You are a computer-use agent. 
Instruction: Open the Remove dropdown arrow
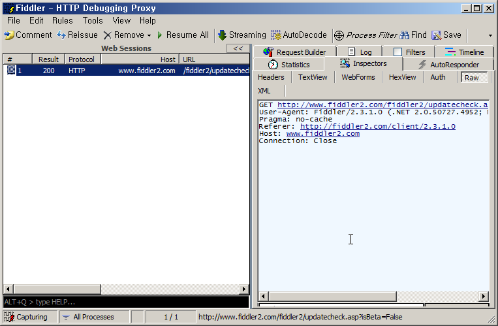coord(149,35)
